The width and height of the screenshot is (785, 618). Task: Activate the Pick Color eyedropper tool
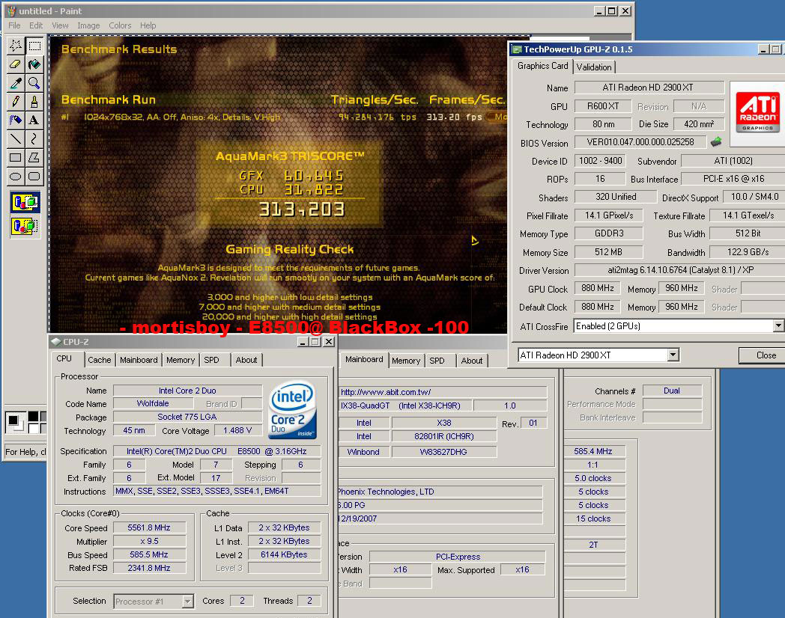click(16, 82)
